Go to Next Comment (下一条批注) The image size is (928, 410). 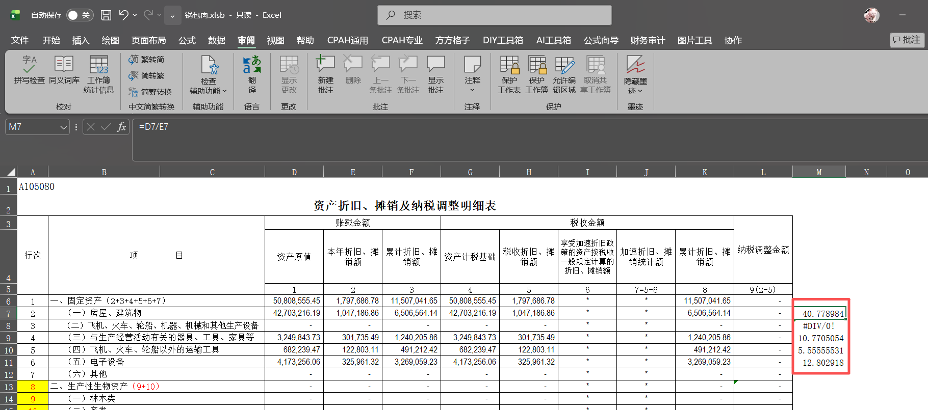(x=408, y=74)
